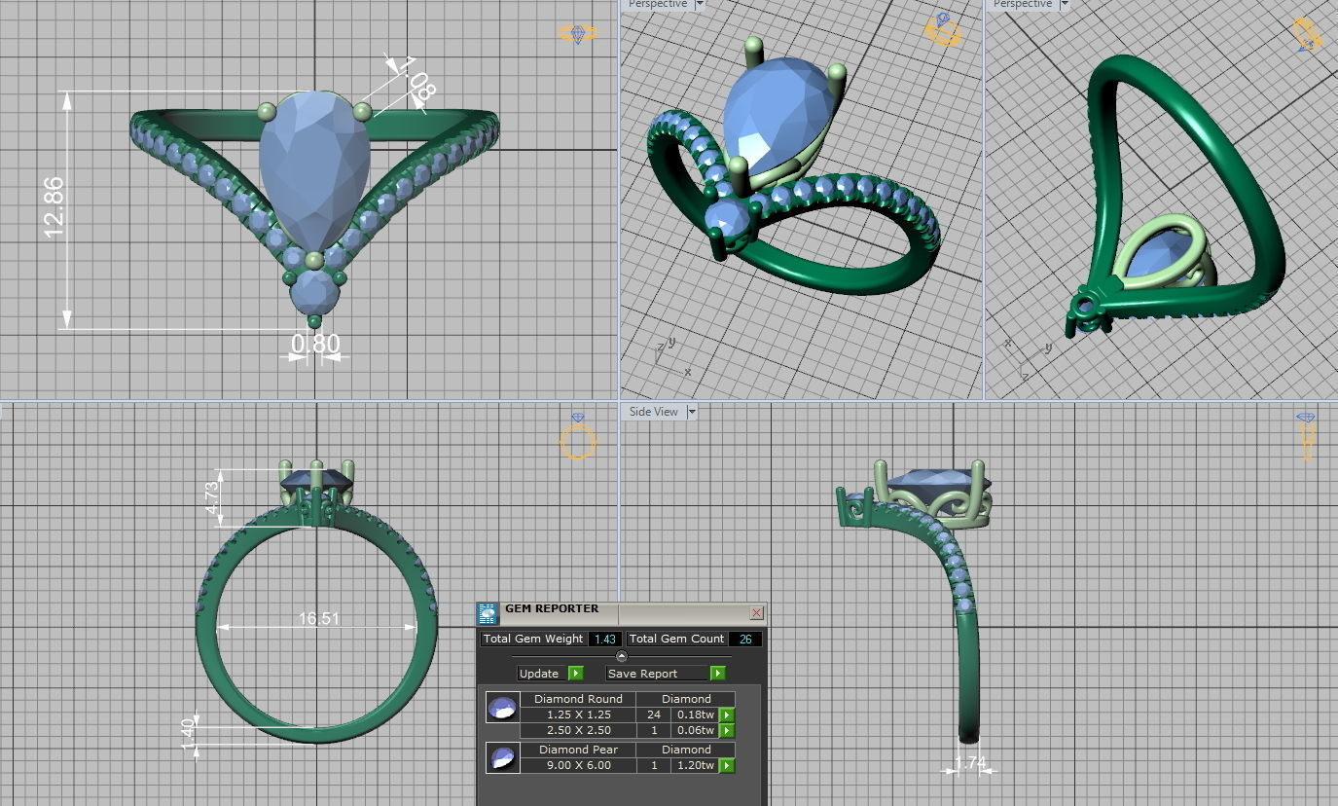Click the green arrow beside the 1.20tw row
The width and height of the screenshot is (1338, 806).
point(727,765)
